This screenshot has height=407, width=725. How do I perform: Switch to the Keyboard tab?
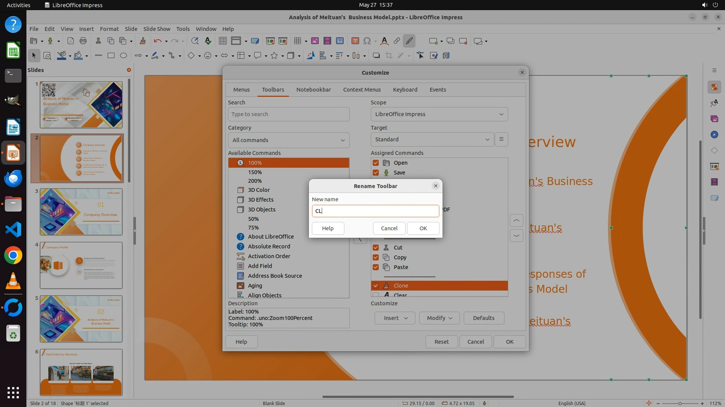tap(405, 90)
